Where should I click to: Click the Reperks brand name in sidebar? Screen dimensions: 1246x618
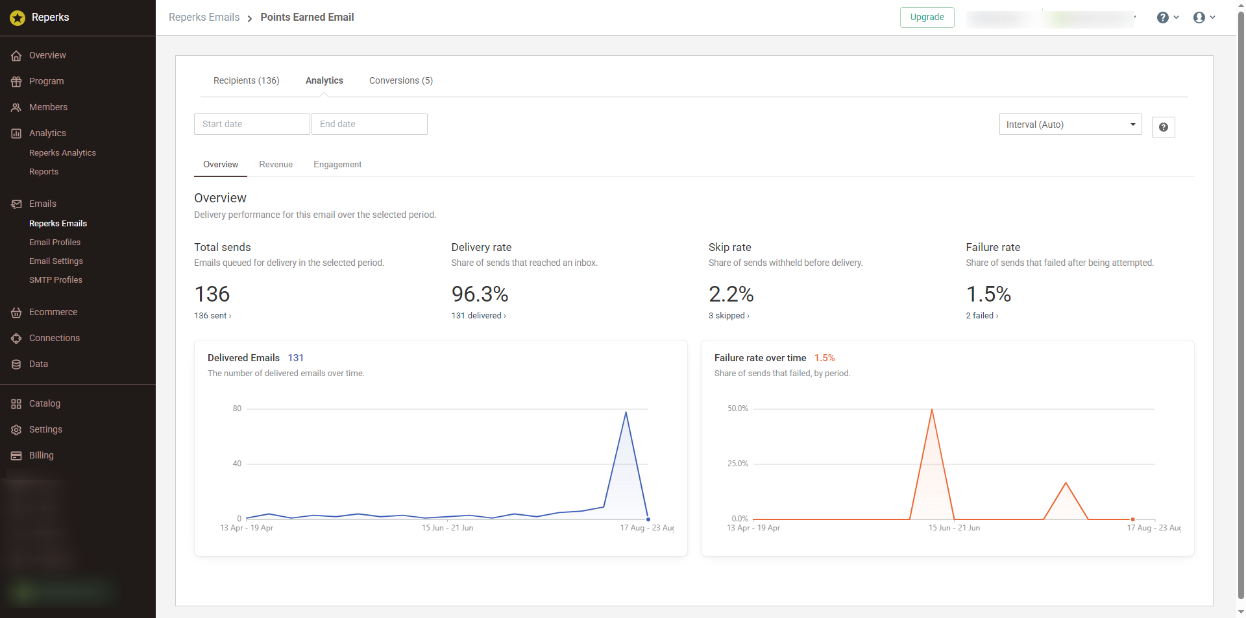pyautogui.click(x=50, y=18)
